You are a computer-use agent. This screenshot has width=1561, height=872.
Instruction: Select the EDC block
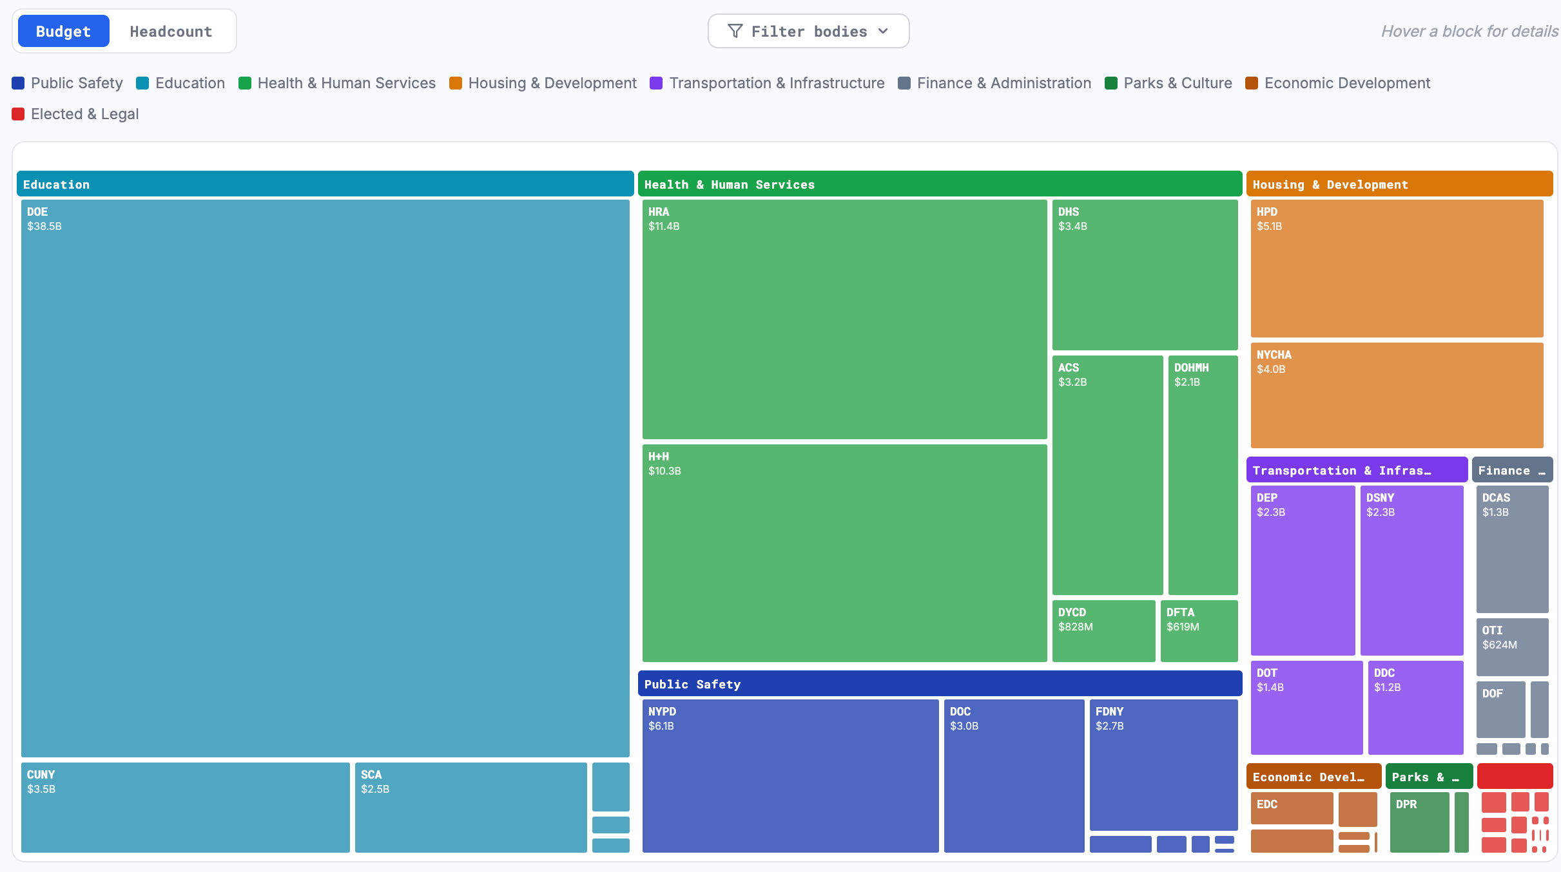(x=1292, y=808)
